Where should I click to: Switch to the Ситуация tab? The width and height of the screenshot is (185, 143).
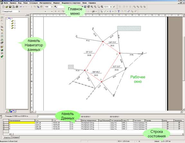(x=15, y=137)
